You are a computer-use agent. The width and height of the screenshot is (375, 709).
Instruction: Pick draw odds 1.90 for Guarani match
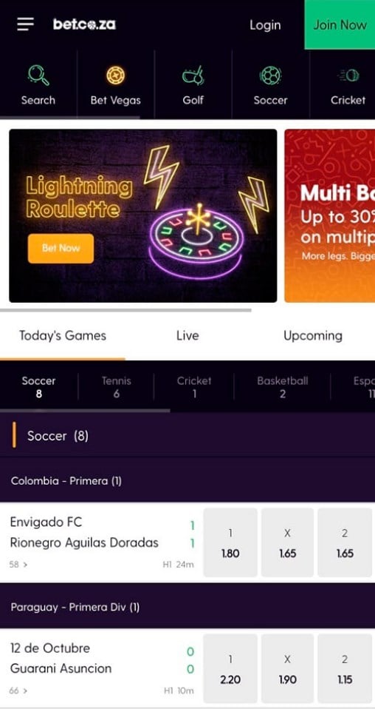pos(287,669)
